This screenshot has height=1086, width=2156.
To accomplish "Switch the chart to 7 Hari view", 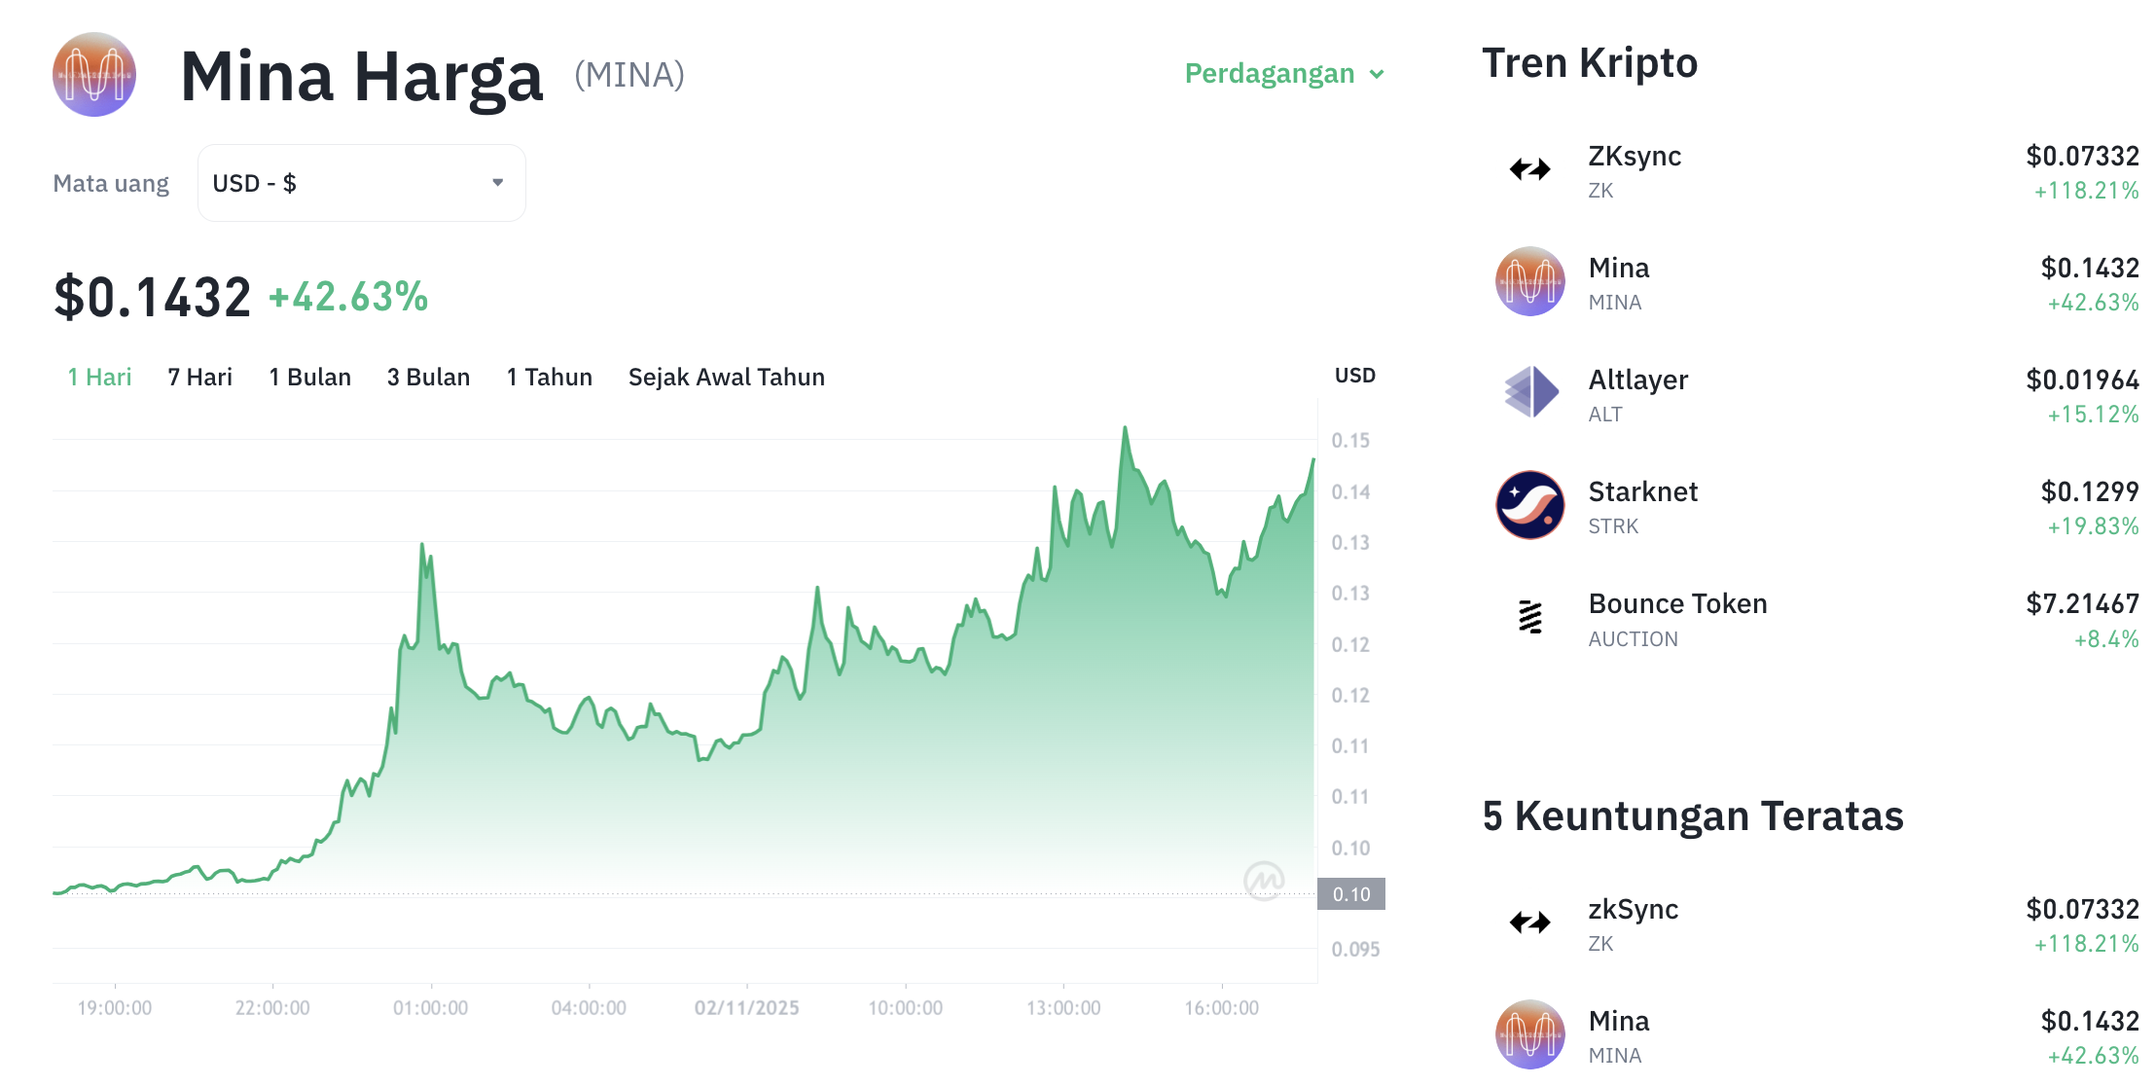I will [x=199, y=377].
